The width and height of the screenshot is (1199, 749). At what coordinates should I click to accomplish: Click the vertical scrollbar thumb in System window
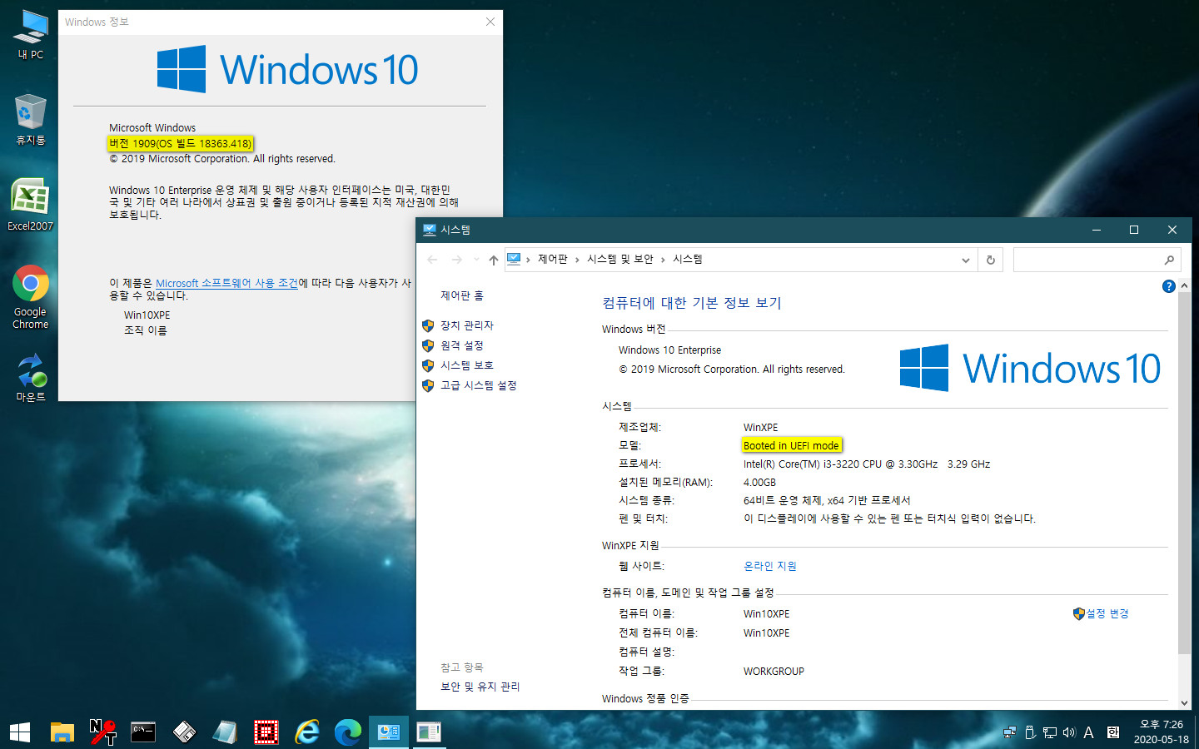[x=1184, y=473]
